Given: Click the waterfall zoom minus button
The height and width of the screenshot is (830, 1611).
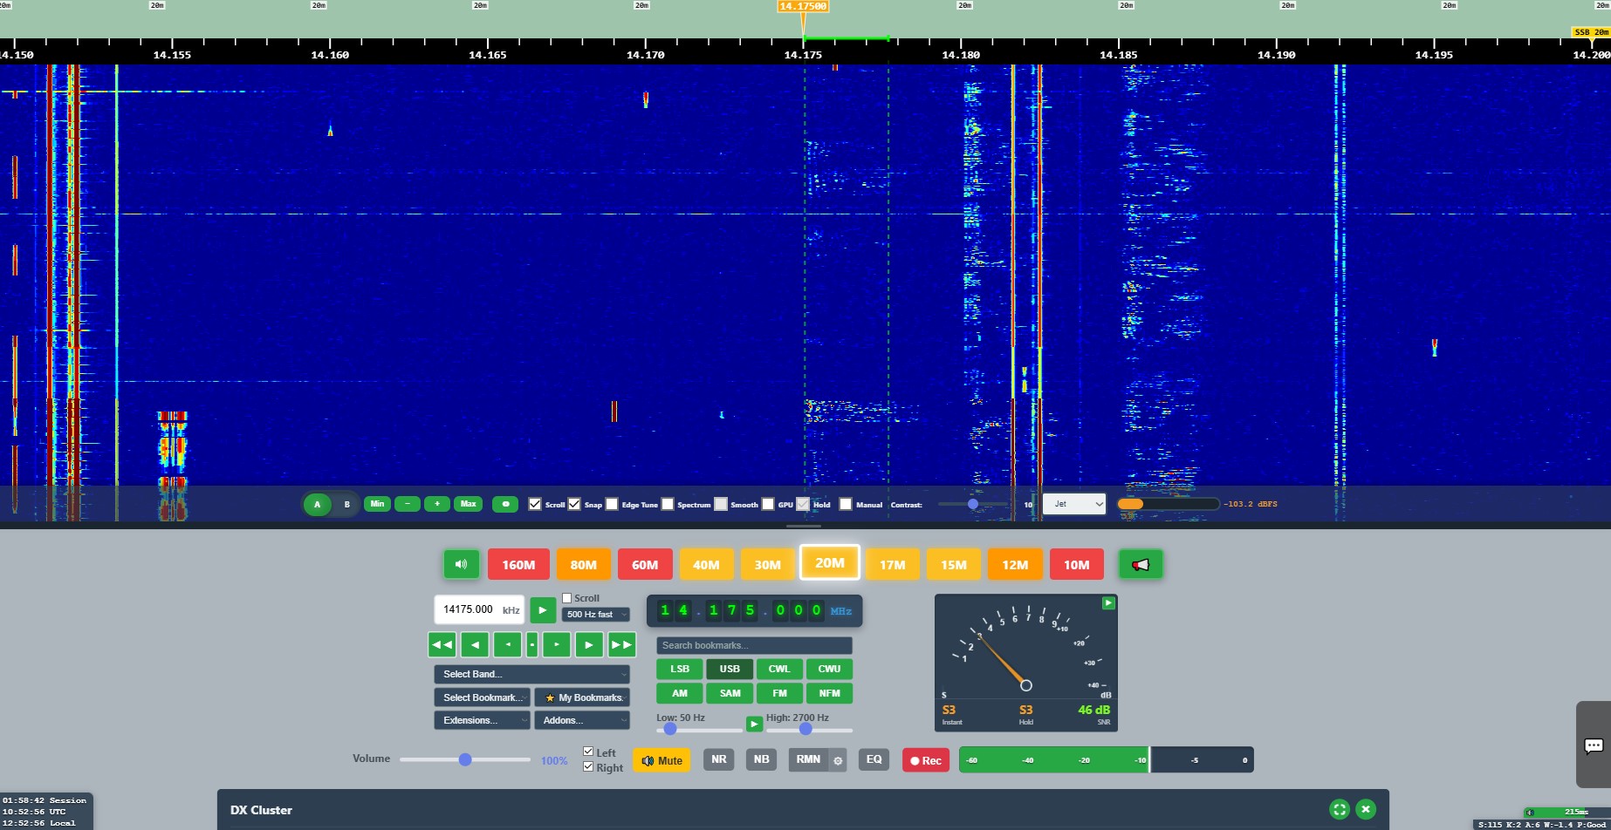Looking at the screenshot, I should pos(408,504).
